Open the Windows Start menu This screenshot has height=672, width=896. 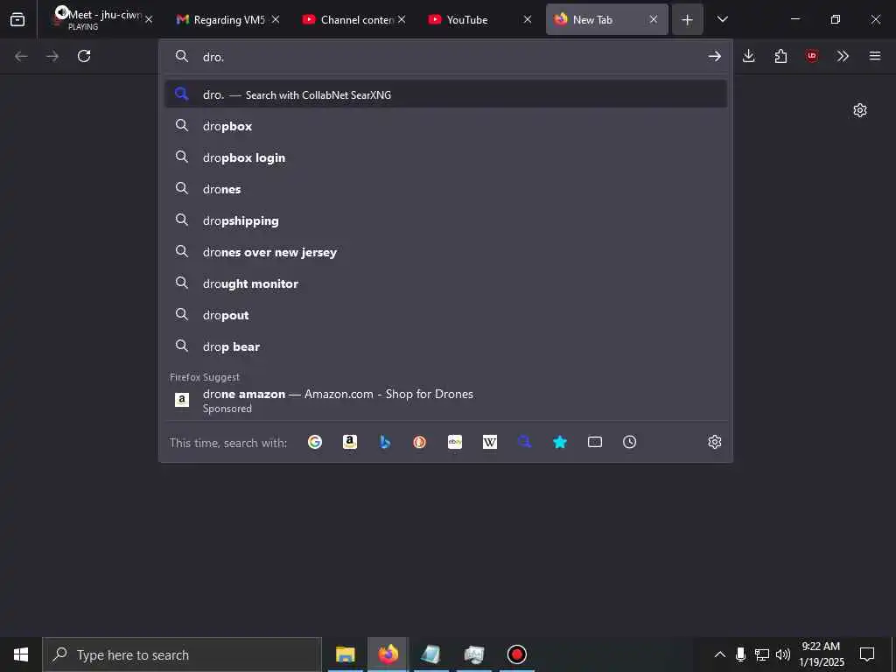tap(21, 654)
